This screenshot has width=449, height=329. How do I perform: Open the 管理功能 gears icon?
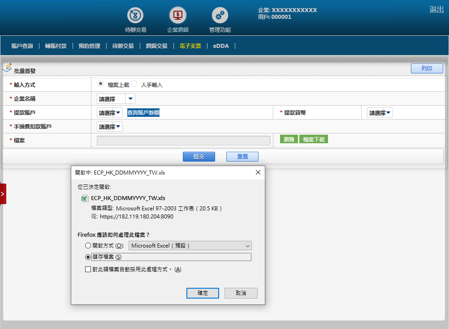220,16
